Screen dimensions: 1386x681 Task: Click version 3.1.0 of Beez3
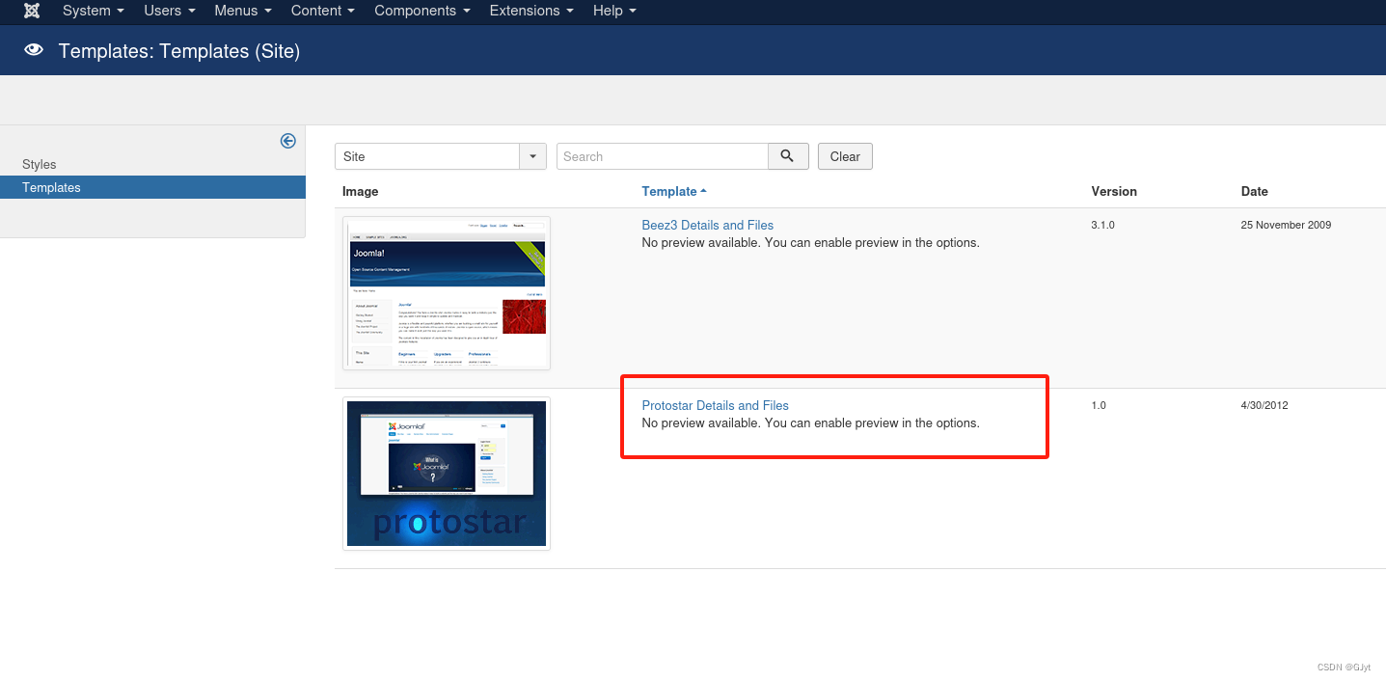coord(1103,225)
